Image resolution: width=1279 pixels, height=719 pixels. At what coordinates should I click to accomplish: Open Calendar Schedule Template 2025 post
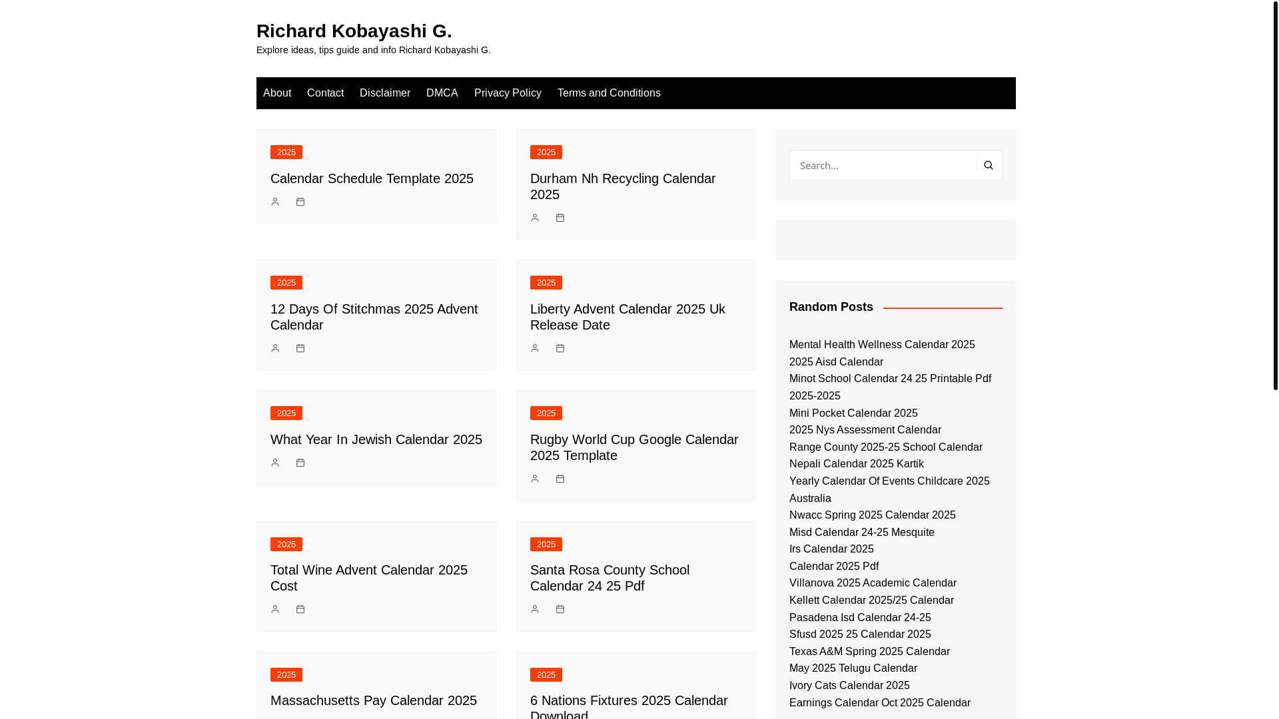(x=372, y=178)
